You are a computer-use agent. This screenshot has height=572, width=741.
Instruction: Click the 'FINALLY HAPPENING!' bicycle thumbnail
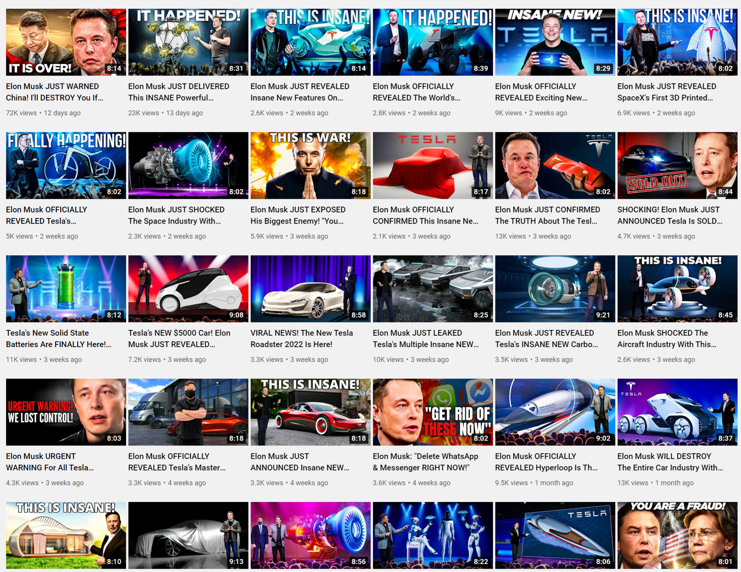pyautogui.click(x=66, y=165)
